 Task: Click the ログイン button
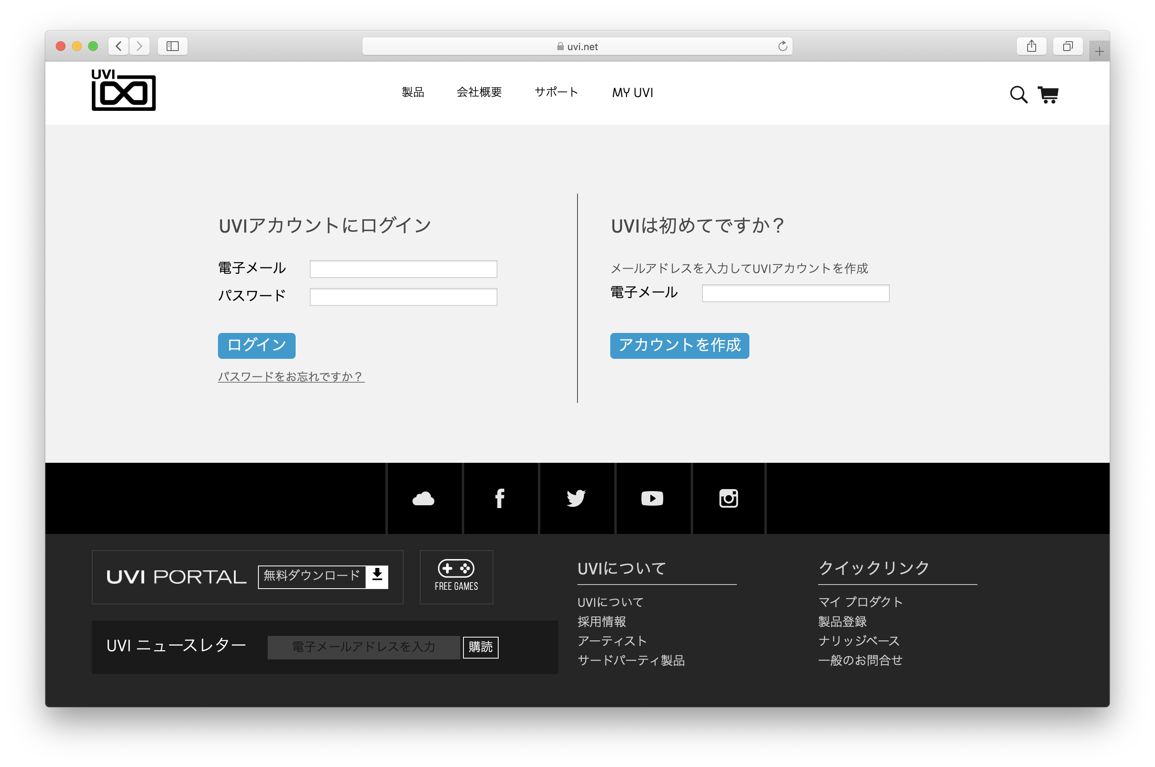(x=256, y=345)
